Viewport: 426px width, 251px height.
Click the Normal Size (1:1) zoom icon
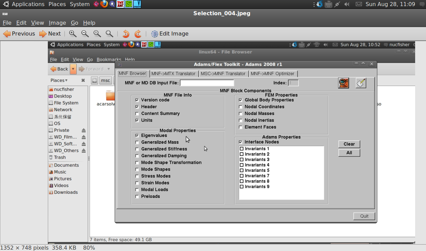[x=97, y=33]
